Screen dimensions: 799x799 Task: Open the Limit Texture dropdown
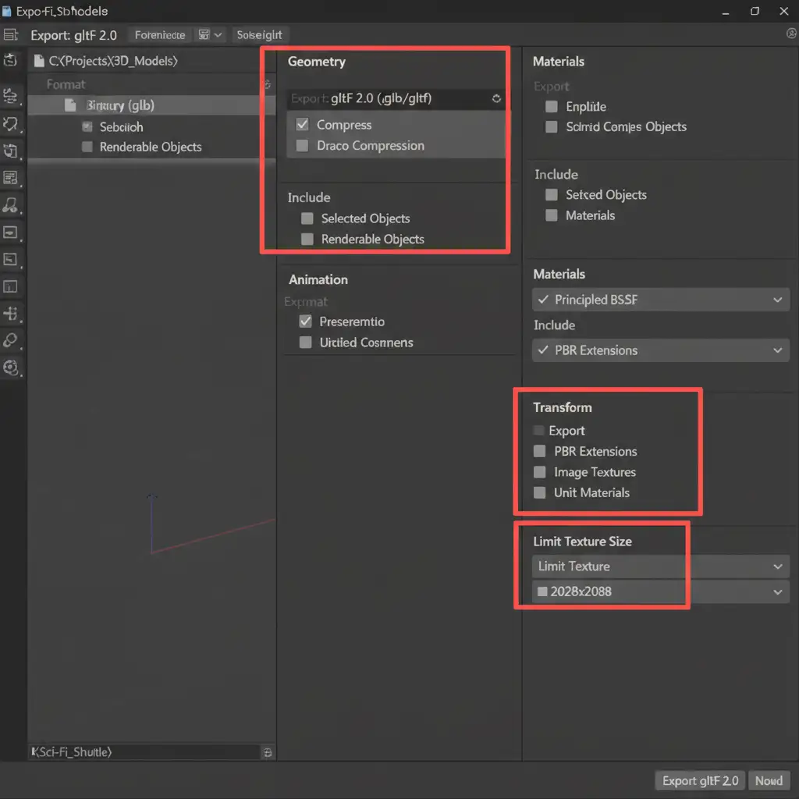tap(660, 566)
